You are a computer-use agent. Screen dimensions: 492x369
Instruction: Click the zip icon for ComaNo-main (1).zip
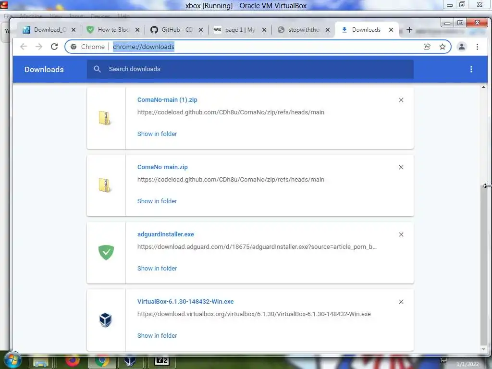point(104,118)
